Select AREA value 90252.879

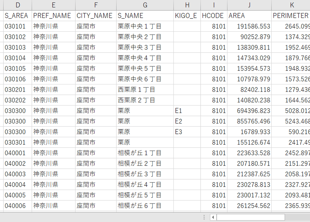coord(250,37)
